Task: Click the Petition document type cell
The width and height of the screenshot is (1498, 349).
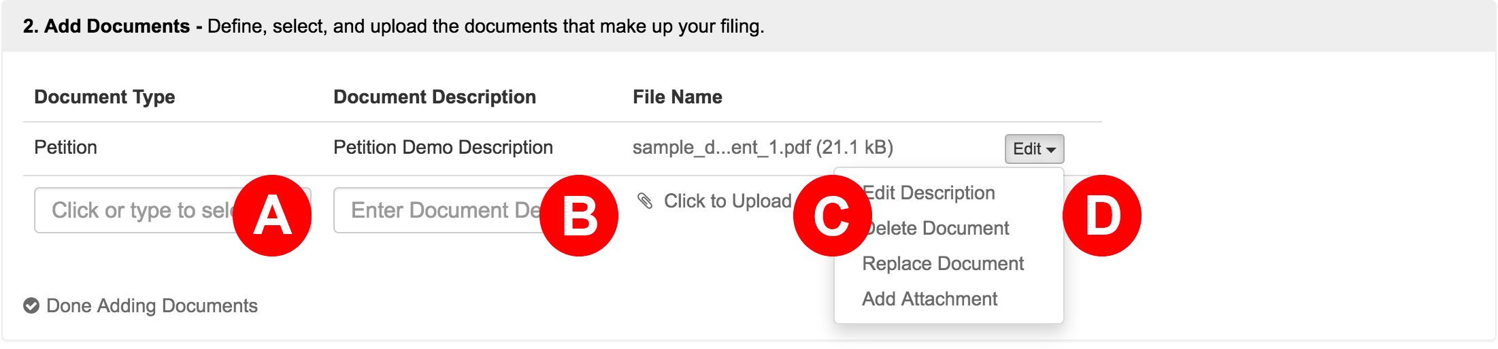Action: [x=65, y=148]
